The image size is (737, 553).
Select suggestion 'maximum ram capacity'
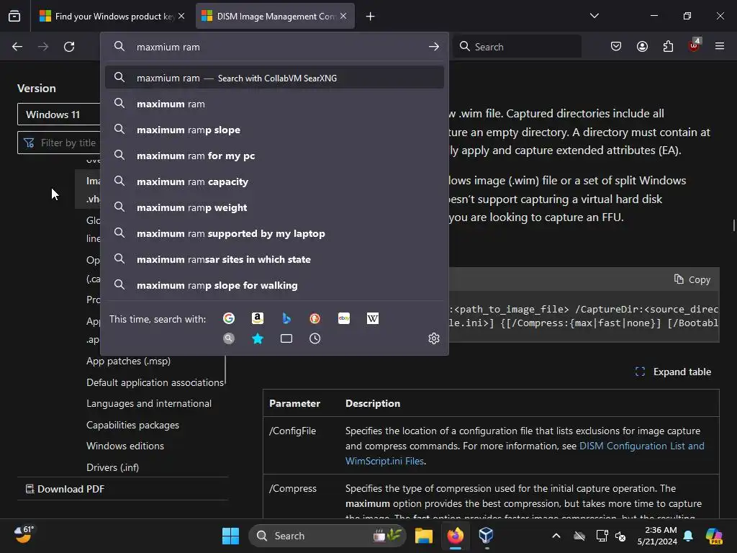(274, 181)
